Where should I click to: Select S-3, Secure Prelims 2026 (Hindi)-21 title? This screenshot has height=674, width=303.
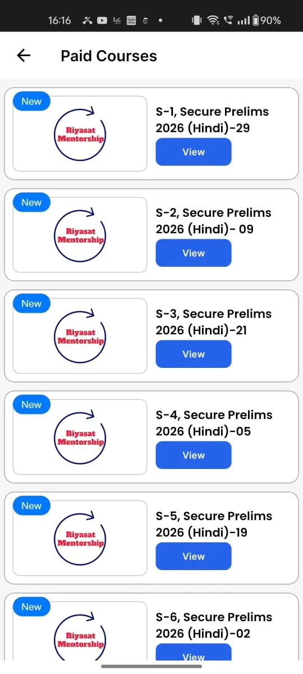click(214, 322)
